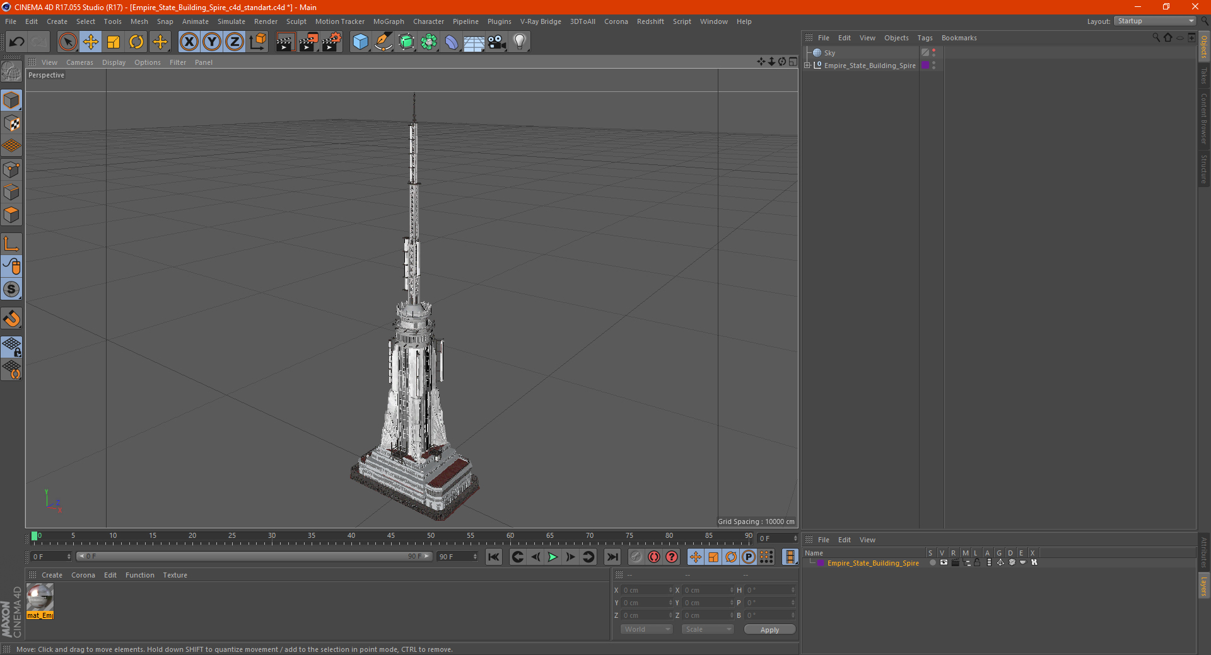1211x655 pixels.
Task: Click the Apply button
Action: 769,629
